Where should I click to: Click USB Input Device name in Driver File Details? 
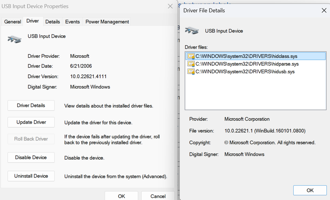tap(224, 31)
